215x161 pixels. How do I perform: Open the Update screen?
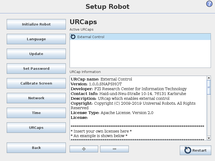click(x=36, y=54)
